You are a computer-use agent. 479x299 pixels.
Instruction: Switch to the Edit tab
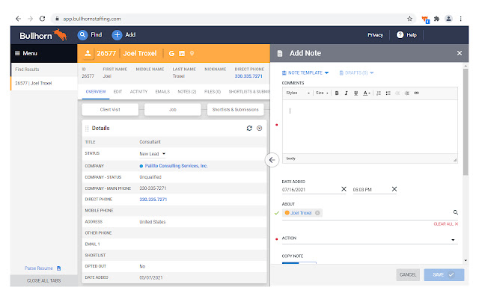118,91
